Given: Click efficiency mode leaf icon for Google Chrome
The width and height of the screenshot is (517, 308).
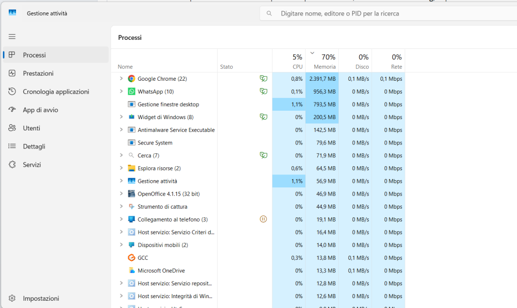Looking at the screenshot, I should pyautogui.click(x=264, y=79).
